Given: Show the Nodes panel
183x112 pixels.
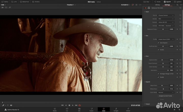Looking at the screenshot, I should click(157, 2).
